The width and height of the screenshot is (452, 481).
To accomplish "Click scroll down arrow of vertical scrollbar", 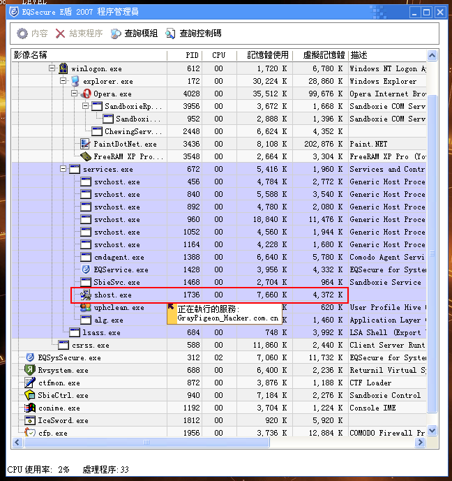I will coord(432,431).
